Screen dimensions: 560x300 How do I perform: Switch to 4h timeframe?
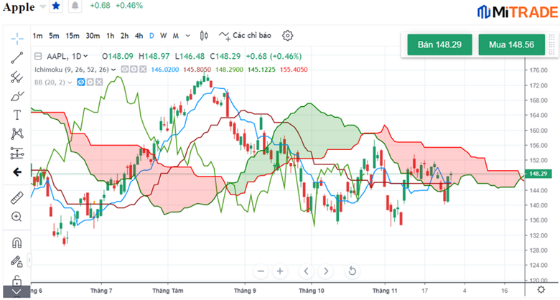coord(139,36)
